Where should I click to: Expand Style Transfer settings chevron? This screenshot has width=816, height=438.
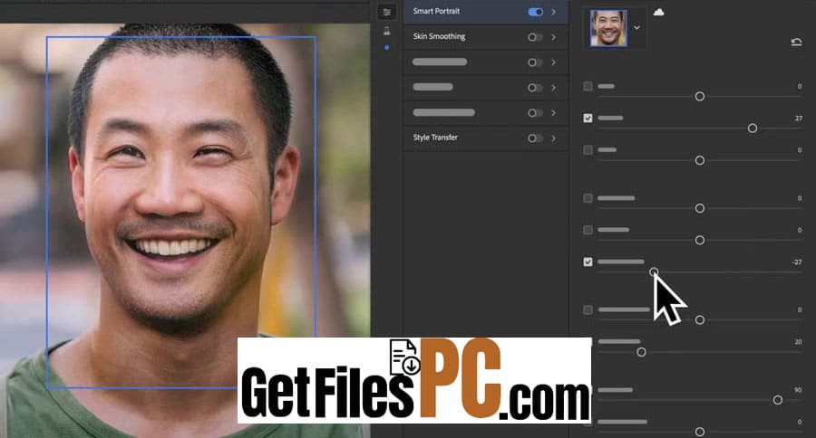coord(554,138)
